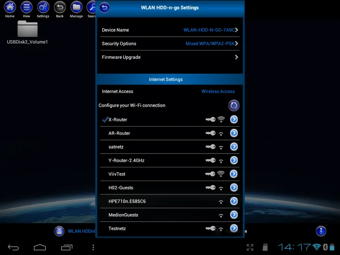Open Android recent apps button
The width and height of the screenshot is (340, 255).
[66, 247]
